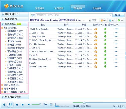Sort the list by the 歌手 column header
The image size is (126, 109).
[x=66, y=25]
